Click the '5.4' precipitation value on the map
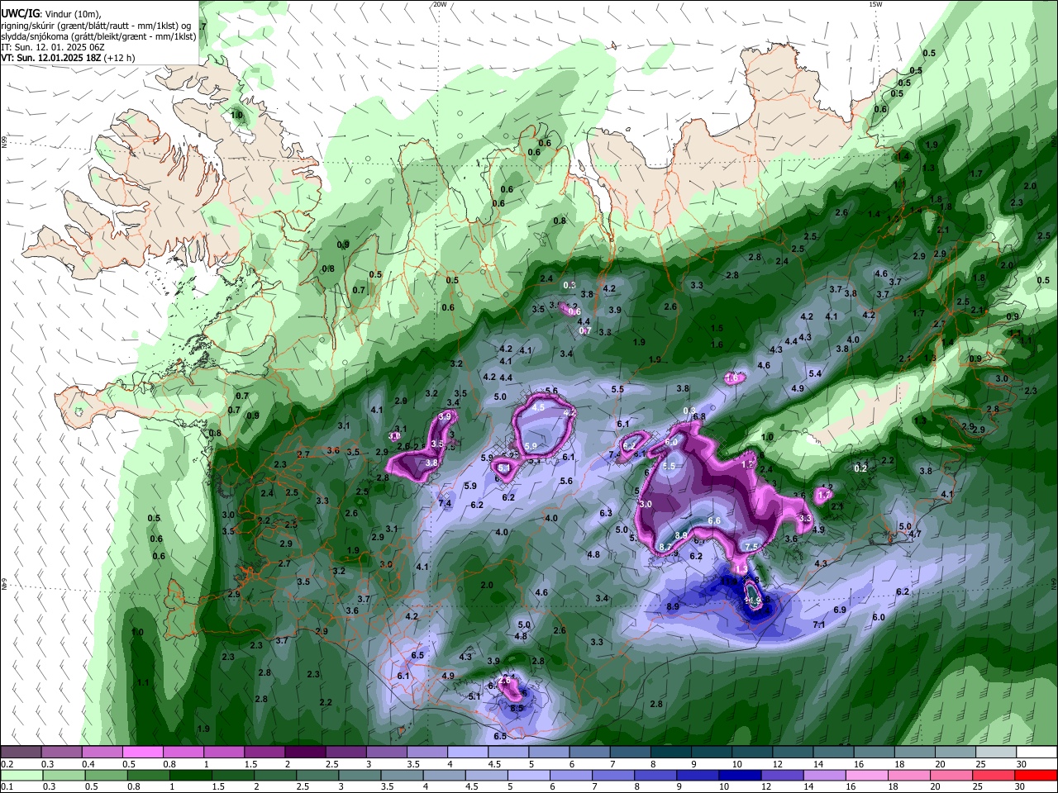1058x793 pixels. point(815,374)
